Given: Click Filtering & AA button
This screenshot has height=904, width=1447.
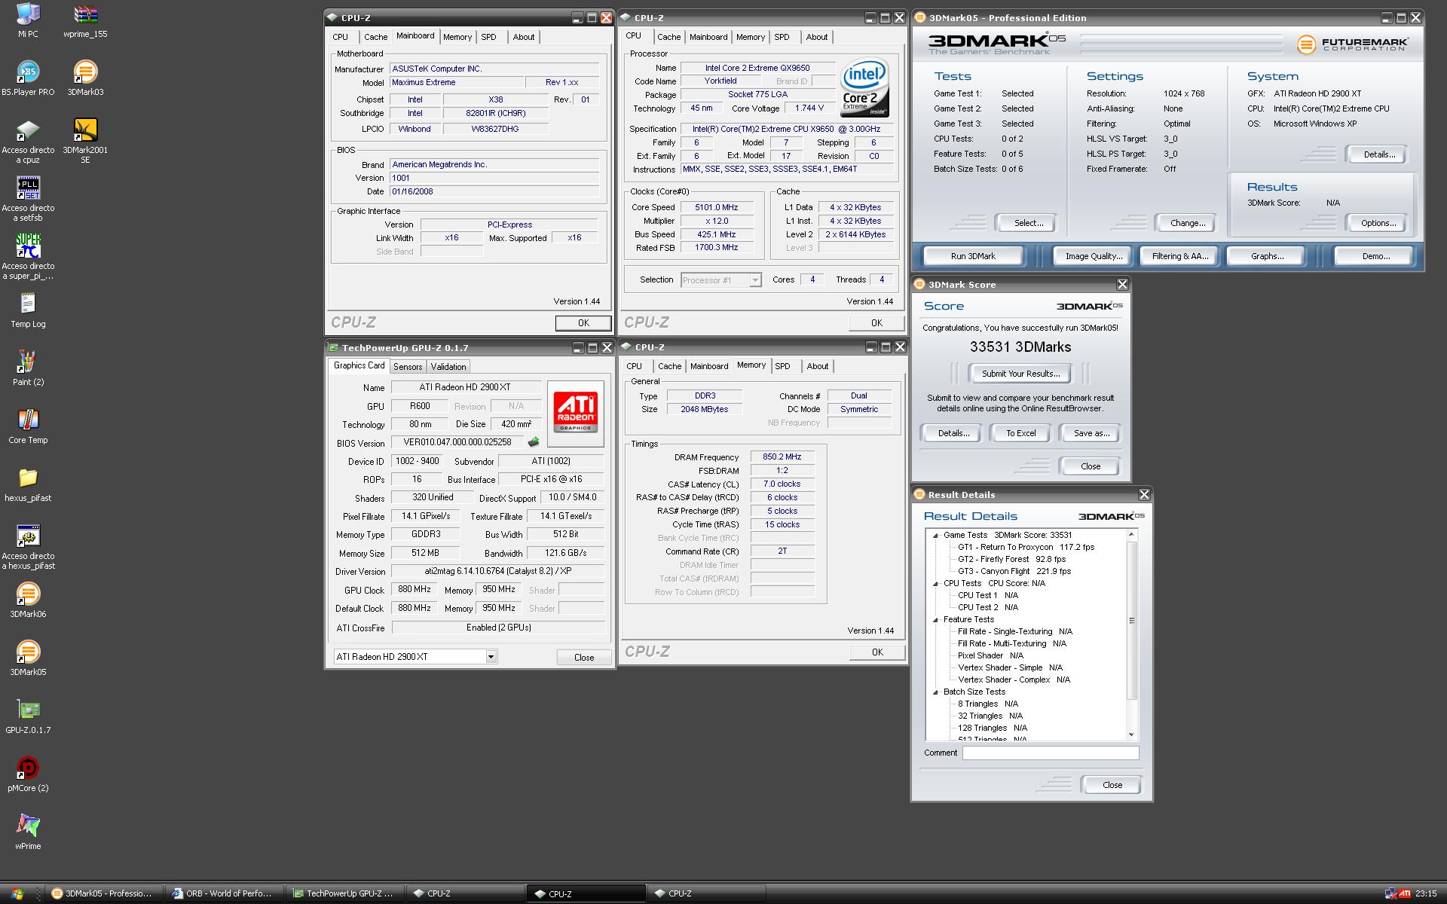Looking at the screenshot, I should [1179, 256].
